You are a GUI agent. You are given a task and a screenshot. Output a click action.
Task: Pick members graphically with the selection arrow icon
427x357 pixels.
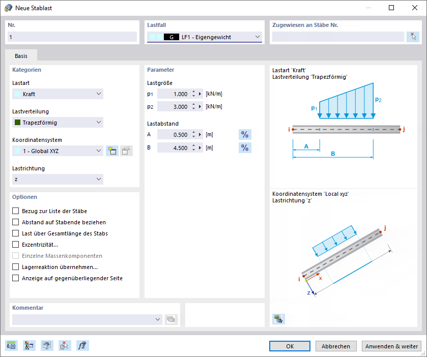click(x=414, y=36)
